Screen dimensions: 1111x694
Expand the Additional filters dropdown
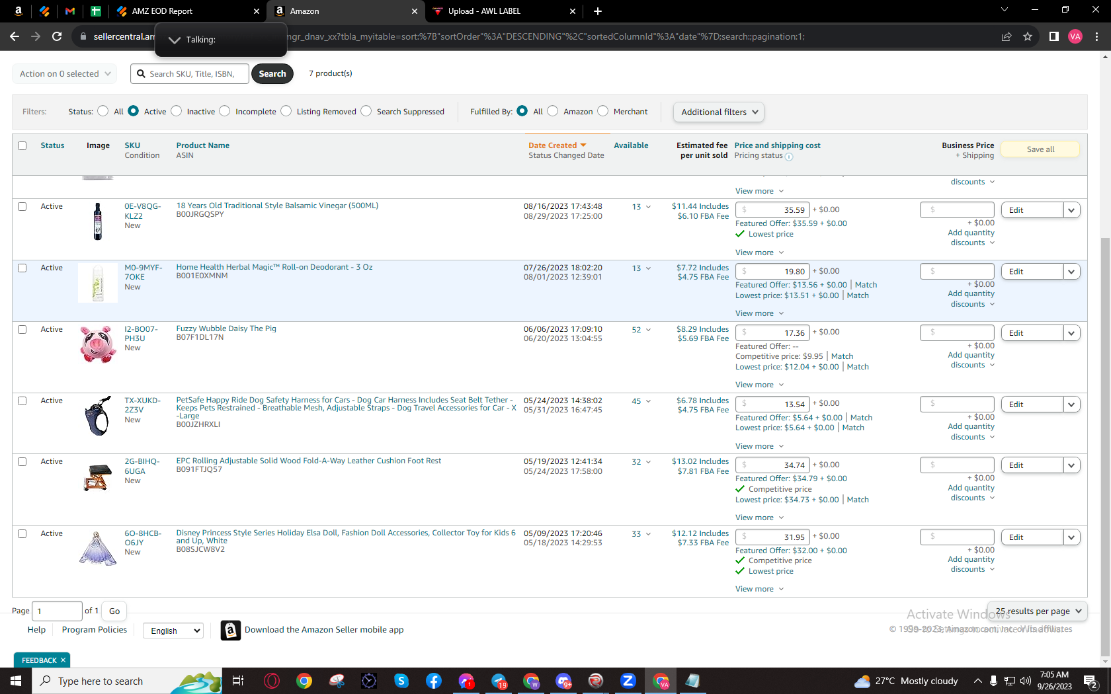tap(719, 112)
